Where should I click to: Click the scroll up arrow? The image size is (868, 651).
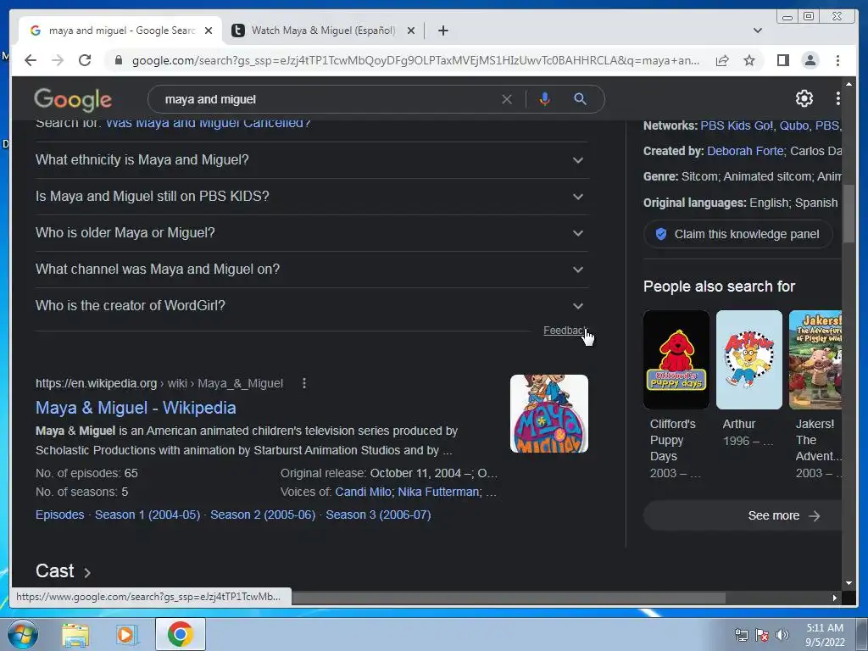click(x=849, y=84)
